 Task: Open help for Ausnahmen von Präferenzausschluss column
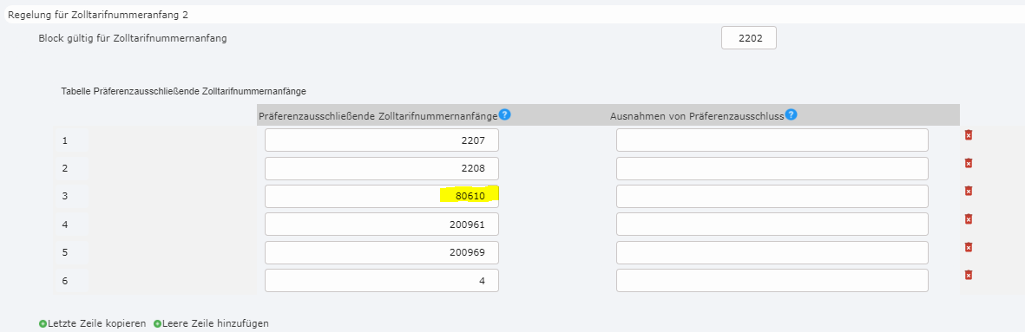[x=791, y=114]
